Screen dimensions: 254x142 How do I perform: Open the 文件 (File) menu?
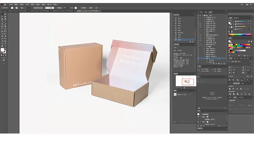tap(11, 4)
